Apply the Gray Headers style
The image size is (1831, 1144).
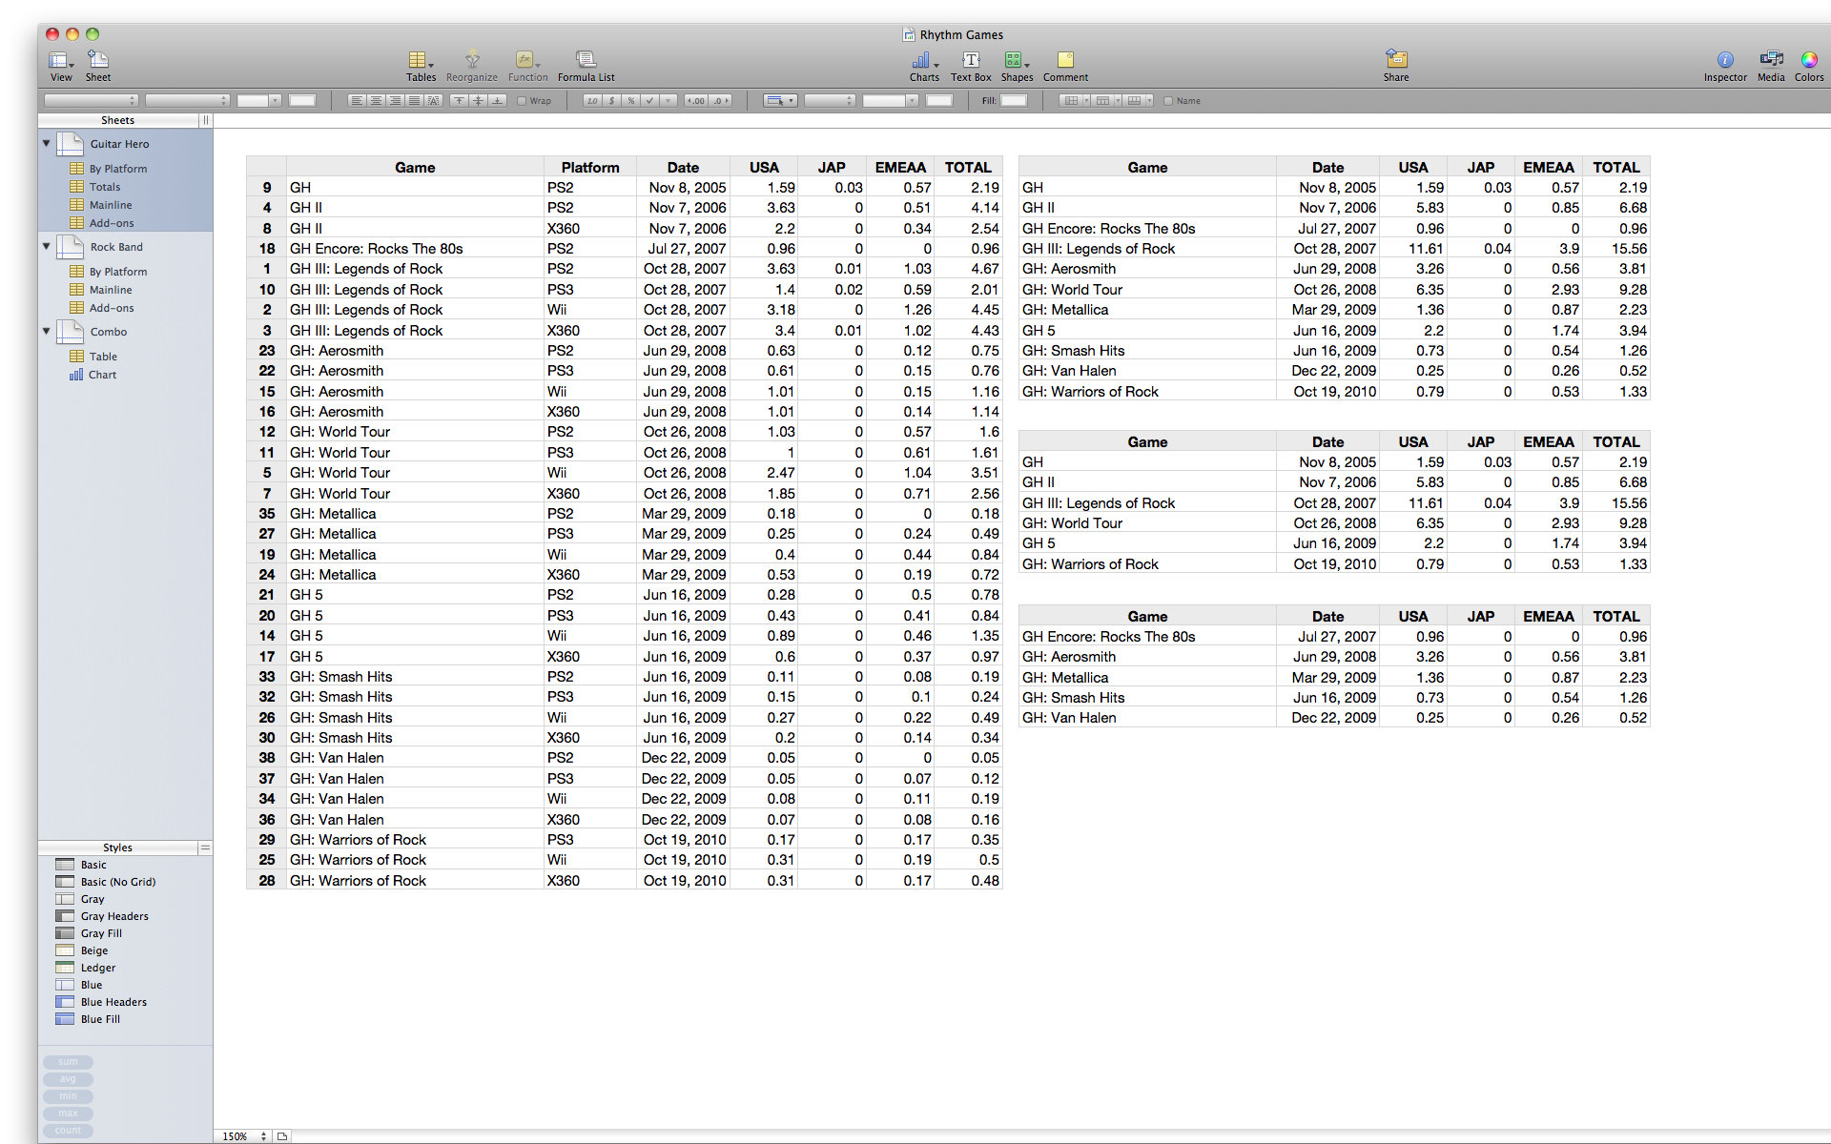coord(114,916)
